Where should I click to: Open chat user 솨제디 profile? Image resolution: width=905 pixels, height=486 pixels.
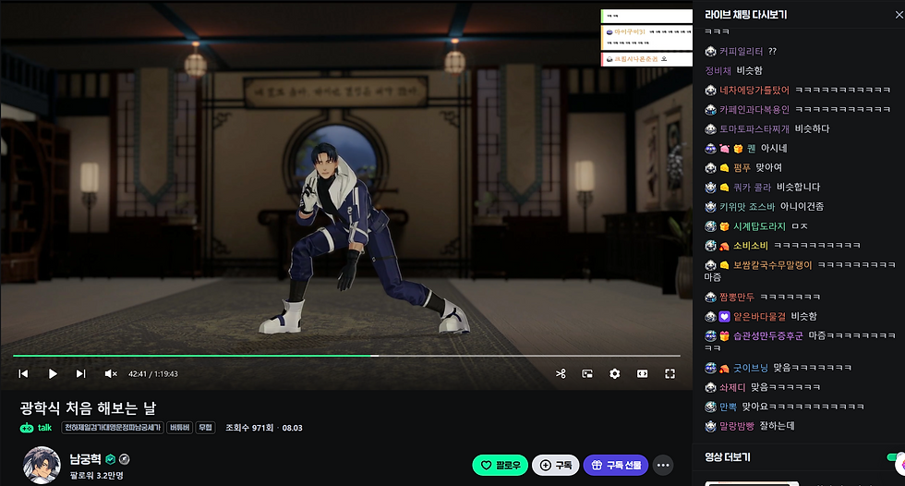tap(731, 387)
